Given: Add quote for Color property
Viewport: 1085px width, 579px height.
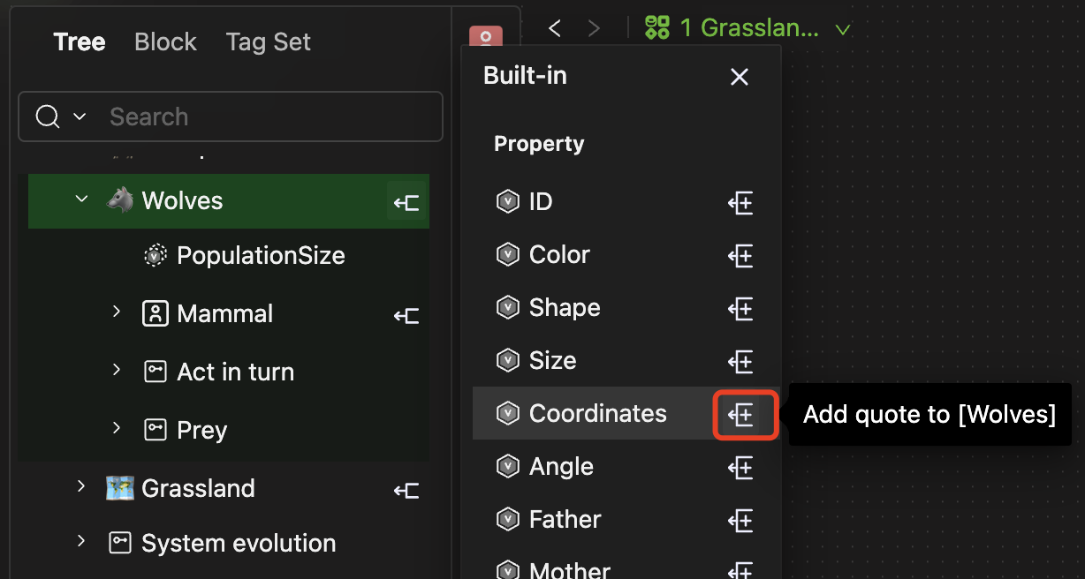Looking at the screenshot, I should click(x=740, y=256).
